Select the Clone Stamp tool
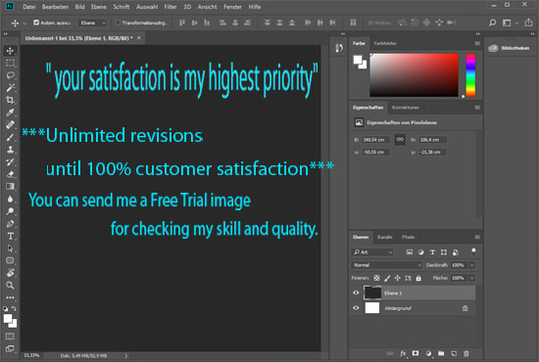Image resolution: width=539 pixels, height=362 pixels. 10,150
